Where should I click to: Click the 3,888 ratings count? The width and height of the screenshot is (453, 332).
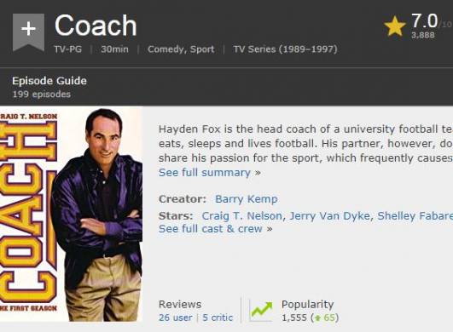click(x=423, y=35)
